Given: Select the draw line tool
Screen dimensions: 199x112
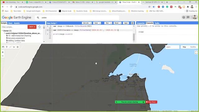Looking at the screenshot, I should [10, 47].
